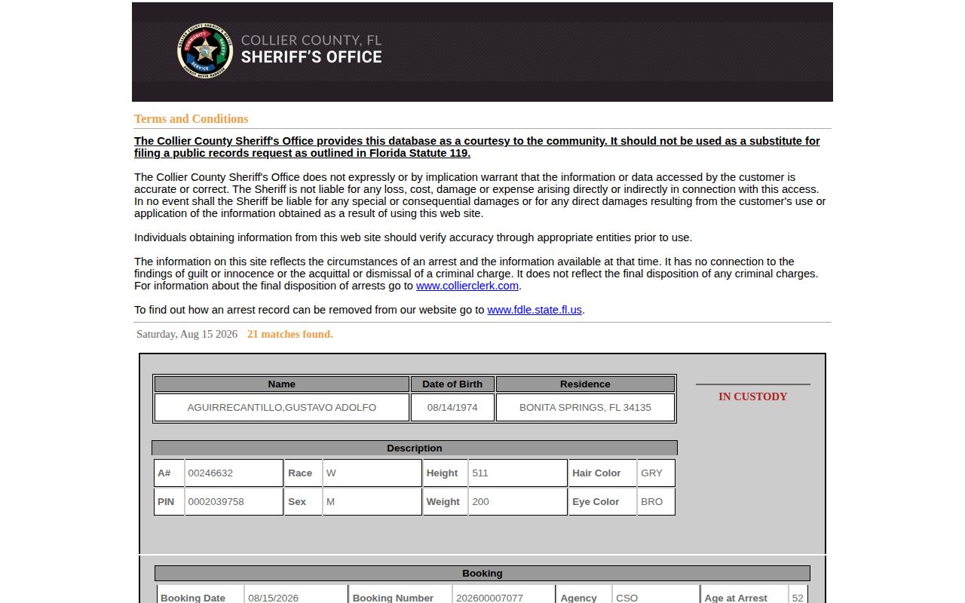Click the date 'Saturday, Aug 15 2026'

coord(187,334)
